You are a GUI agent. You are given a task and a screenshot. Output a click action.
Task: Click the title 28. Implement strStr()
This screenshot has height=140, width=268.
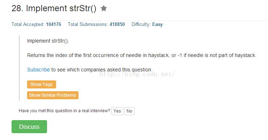pos(54,8)
